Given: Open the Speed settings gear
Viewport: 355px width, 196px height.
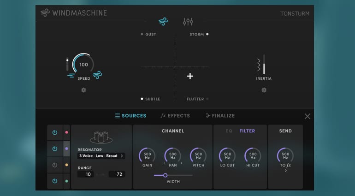Looking at the screenshot, I should pos(84,90).
